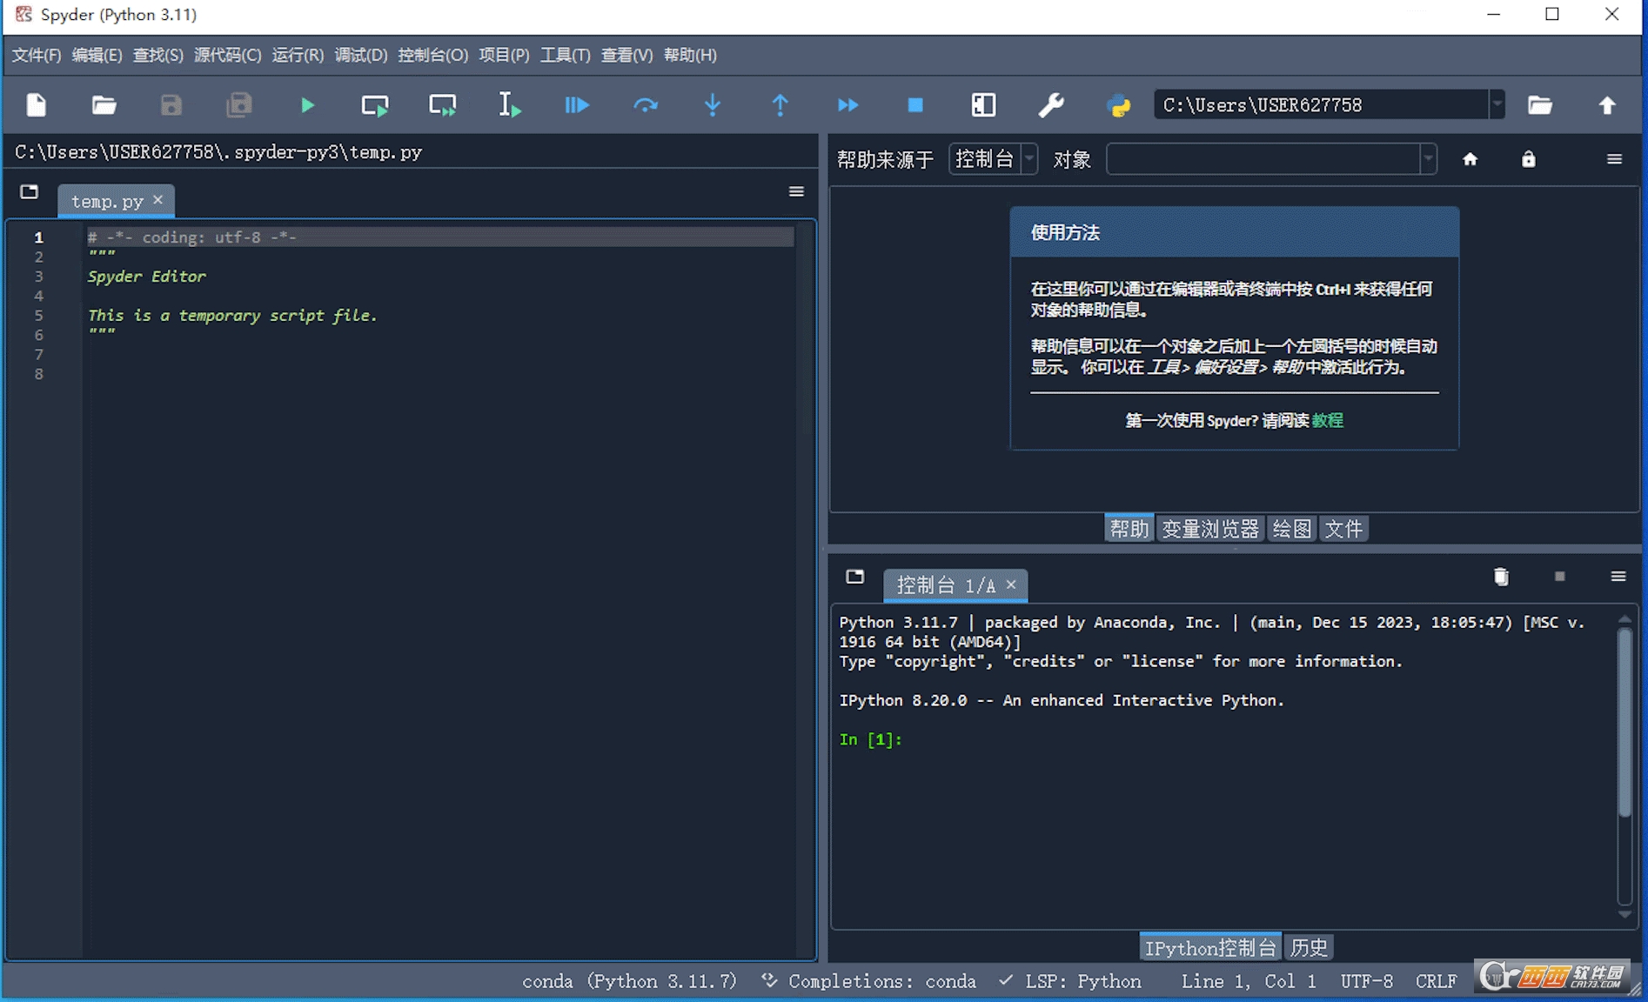Open the 源代码(C) menu
Screen dimensions: 1648x1002
pyautogui.click(x=227, y=55)
